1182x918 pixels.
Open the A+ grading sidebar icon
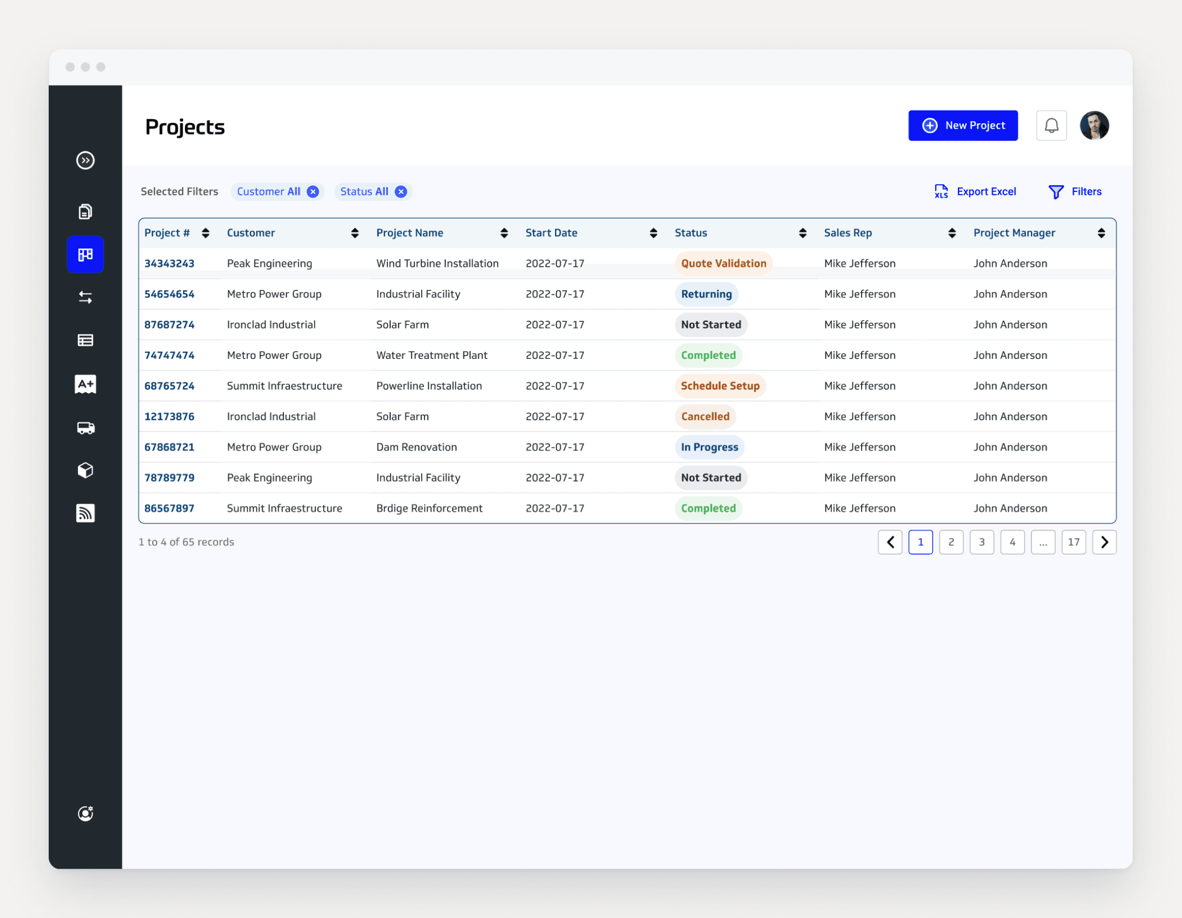point(85,384)
